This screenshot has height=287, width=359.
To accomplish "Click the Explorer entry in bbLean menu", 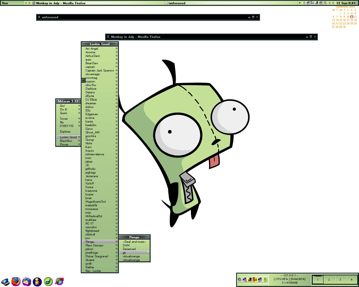I will point(65,131).
